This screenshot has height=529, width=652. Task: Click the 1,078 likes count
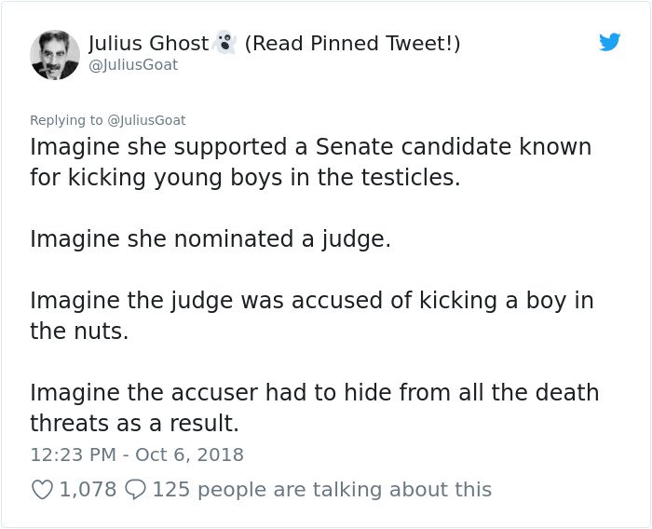click(88, 489)
